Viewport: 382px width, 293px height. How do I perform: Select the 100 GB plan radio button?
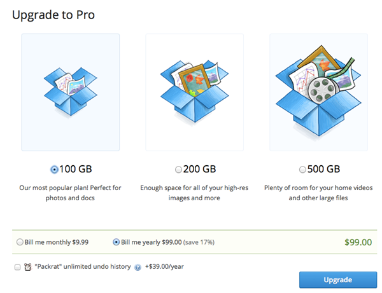(54, 170)
